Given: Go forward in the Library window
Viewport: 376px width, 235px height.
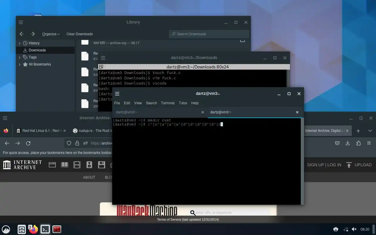Looking at the screenshot, I should pos(33,34).
